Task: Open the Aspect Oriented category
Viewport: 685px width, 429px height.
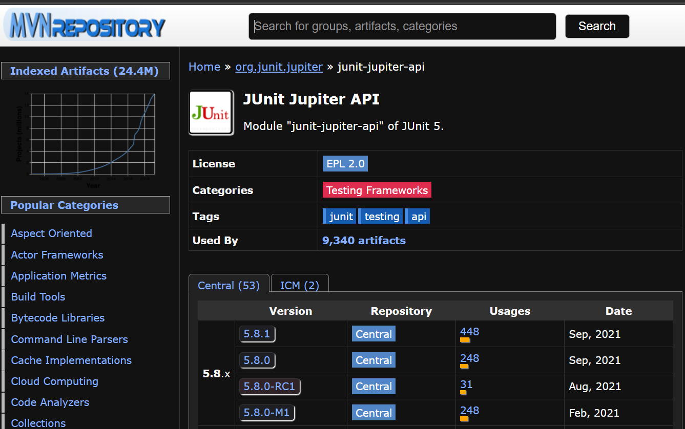Action: pos(52,233)
